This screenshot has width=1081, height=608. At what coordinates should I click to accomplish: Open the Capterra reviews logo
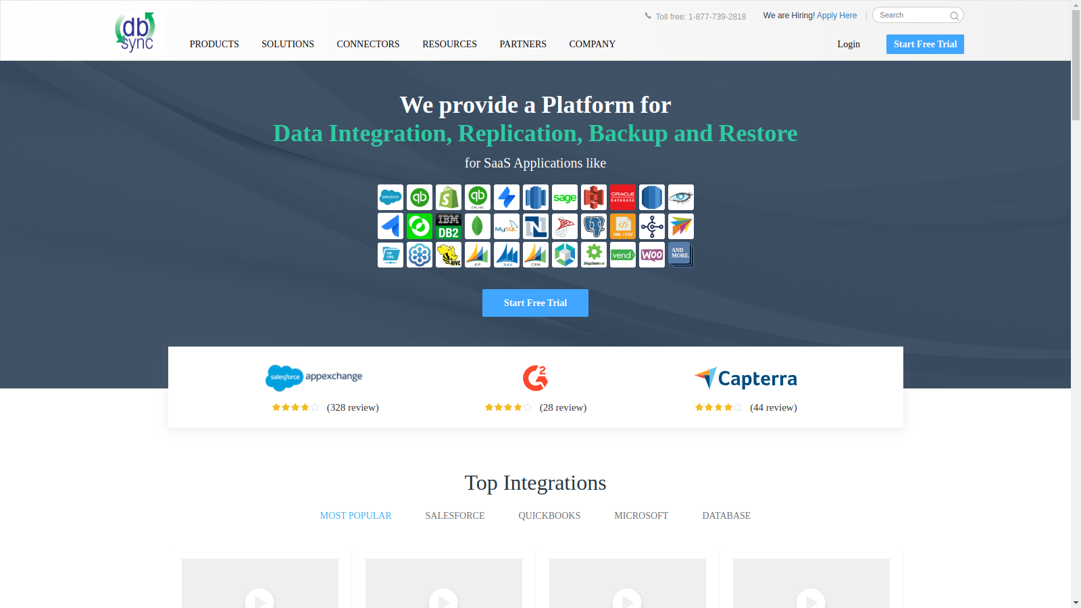(x=745, y=378)
